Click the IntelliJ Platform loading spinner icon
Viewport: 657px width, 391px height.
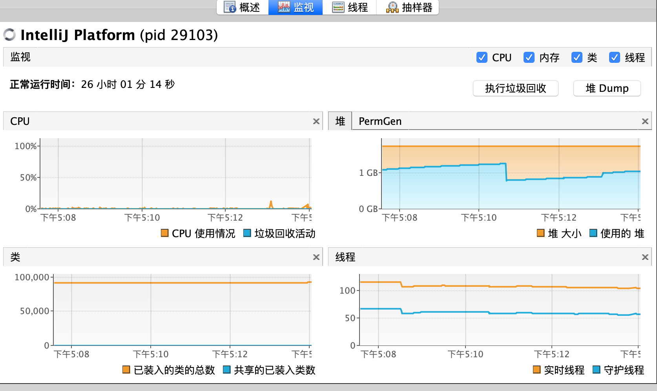tap(9, 35)
